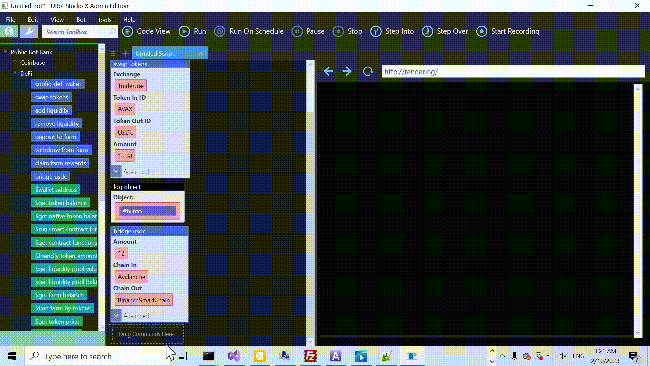The image size is (650, 366).
Task: Open Visual Studio from taskbar
Action: click(x=234, y=356)
